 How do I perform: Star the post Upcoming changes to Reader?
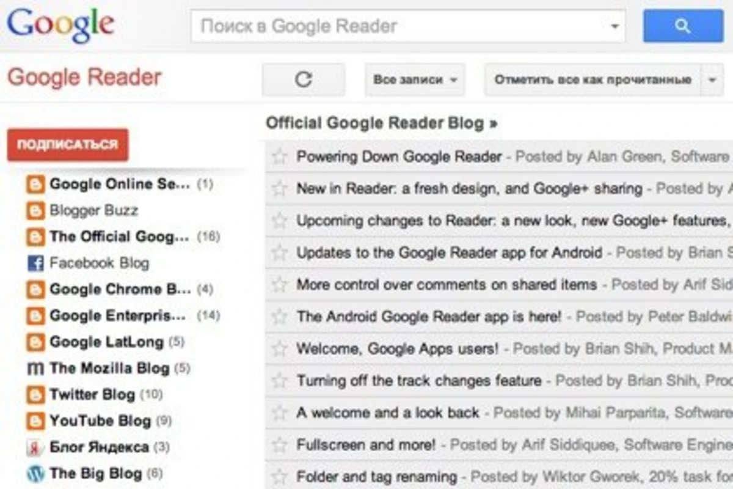[280, 221]
